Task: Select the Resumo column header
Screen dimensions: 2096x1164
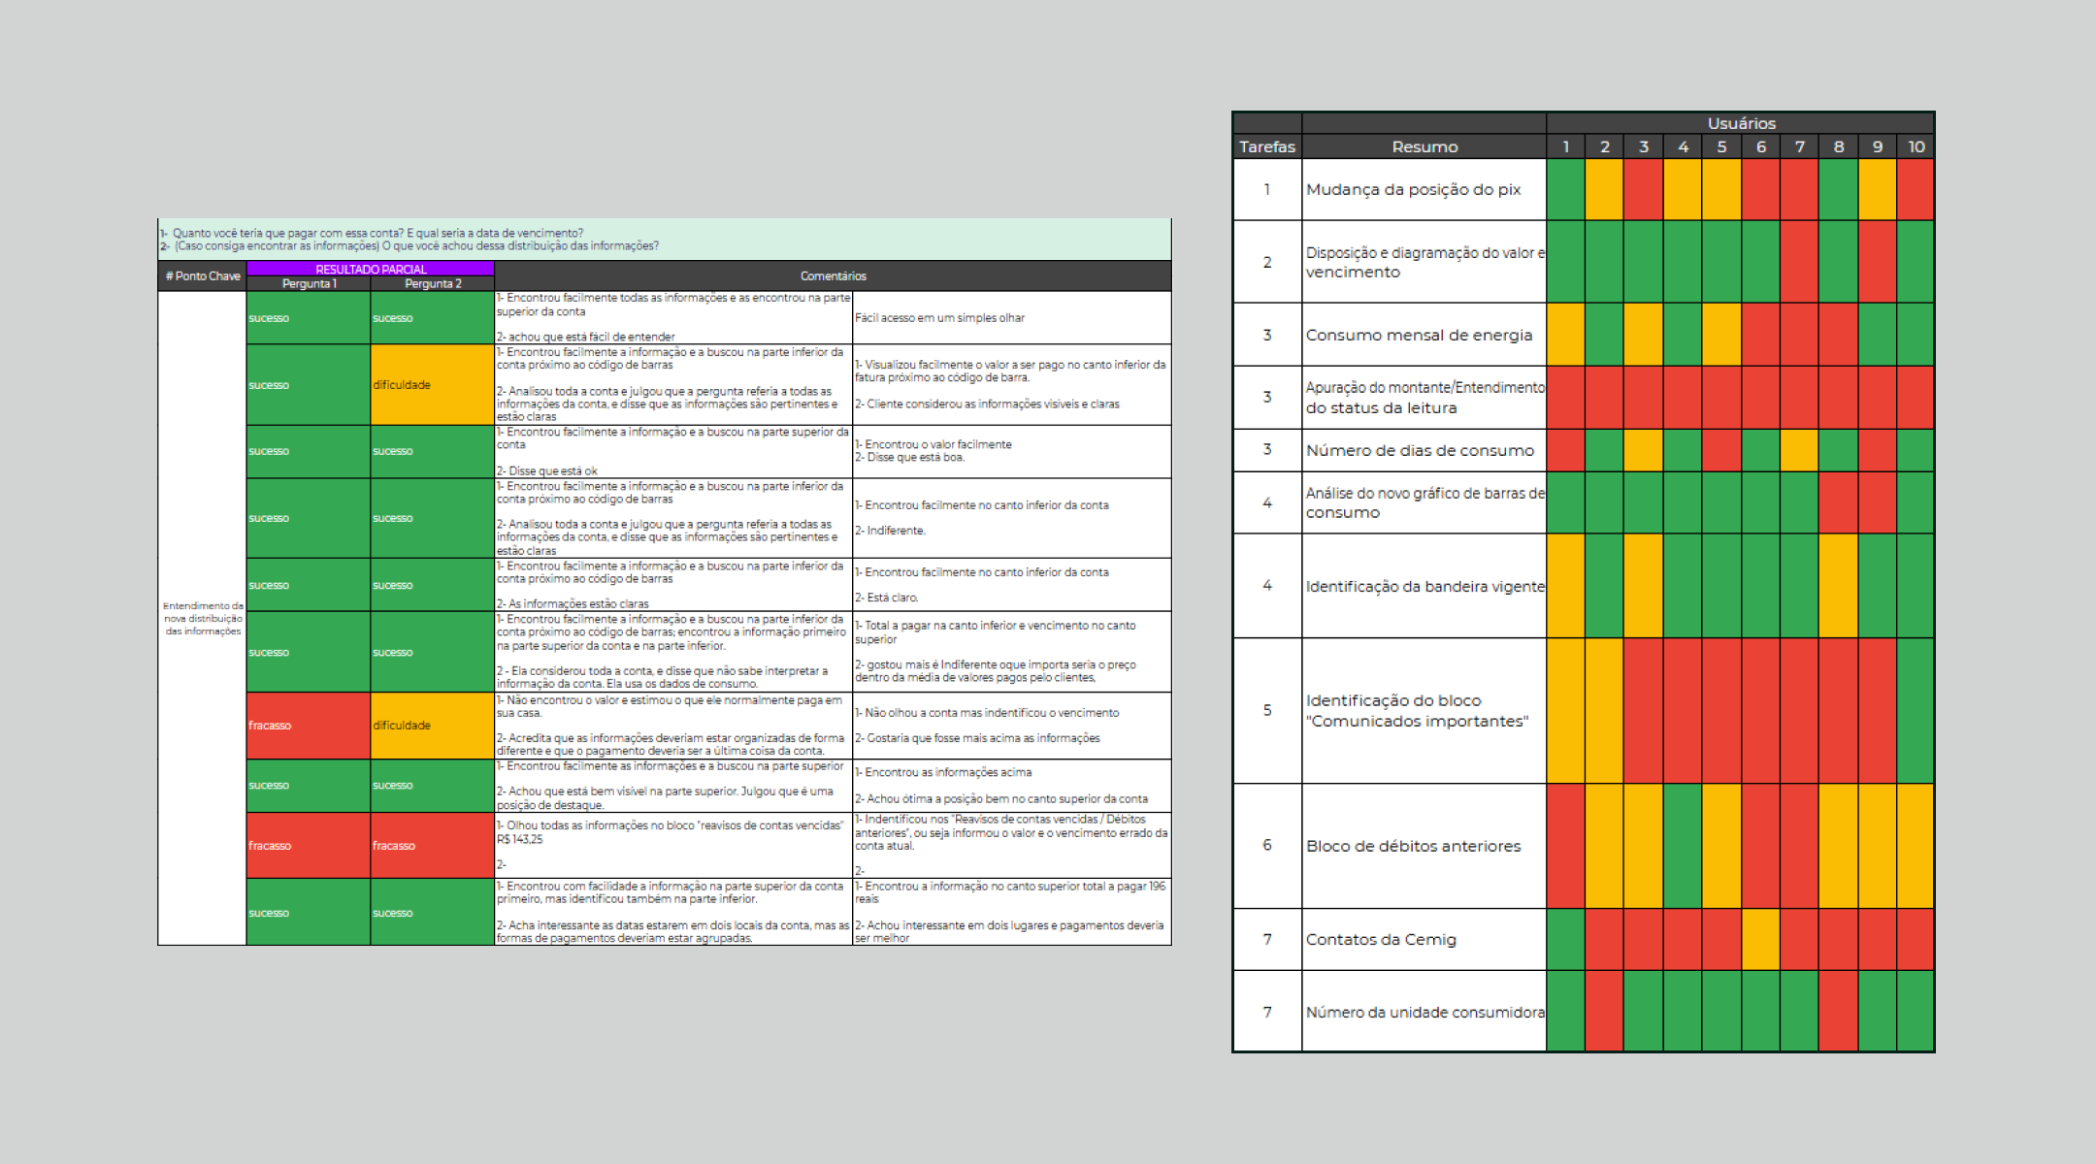Action: (x=1424, y=146)
